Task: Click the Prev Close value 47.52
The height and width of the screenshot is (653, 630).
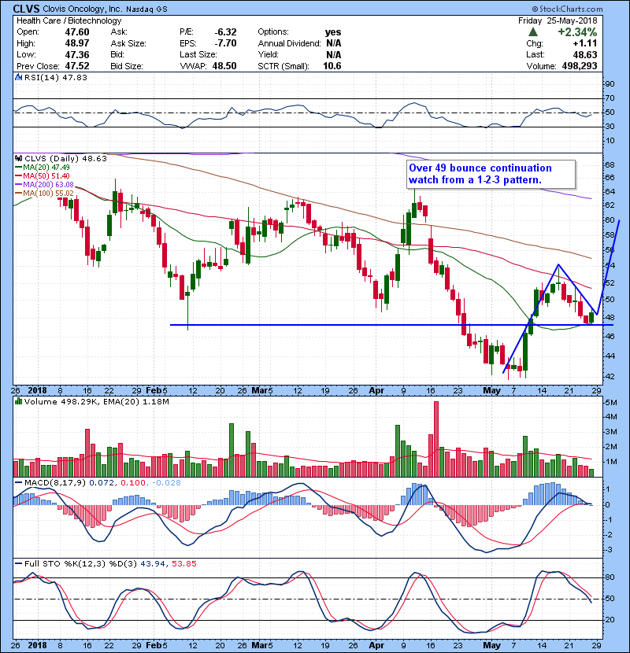Action: coord(77,66)
